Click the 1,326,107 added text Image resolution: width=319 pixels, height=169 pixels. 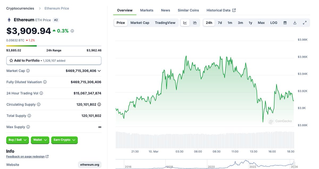pyautogui.click(x=54, y=61)
